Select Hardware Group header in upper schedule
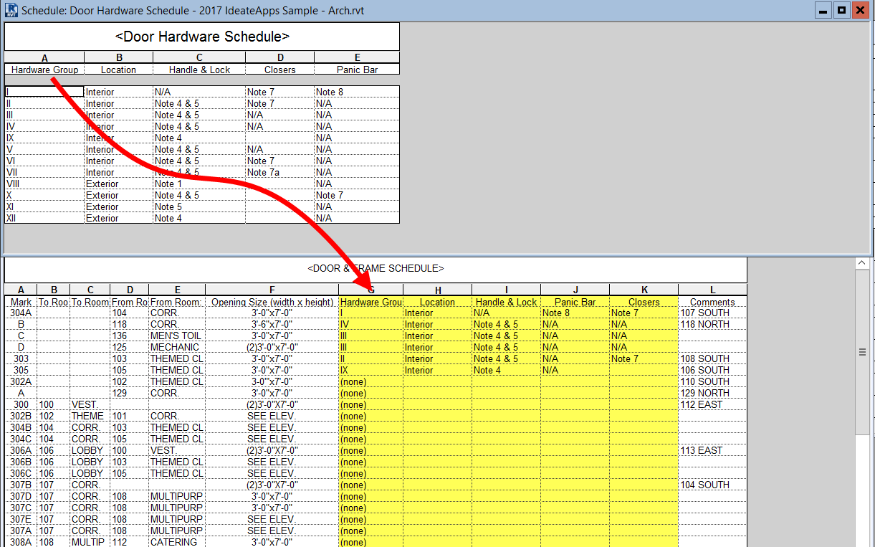The height and width of the screenshot is (547, 875). pos(44,70)
